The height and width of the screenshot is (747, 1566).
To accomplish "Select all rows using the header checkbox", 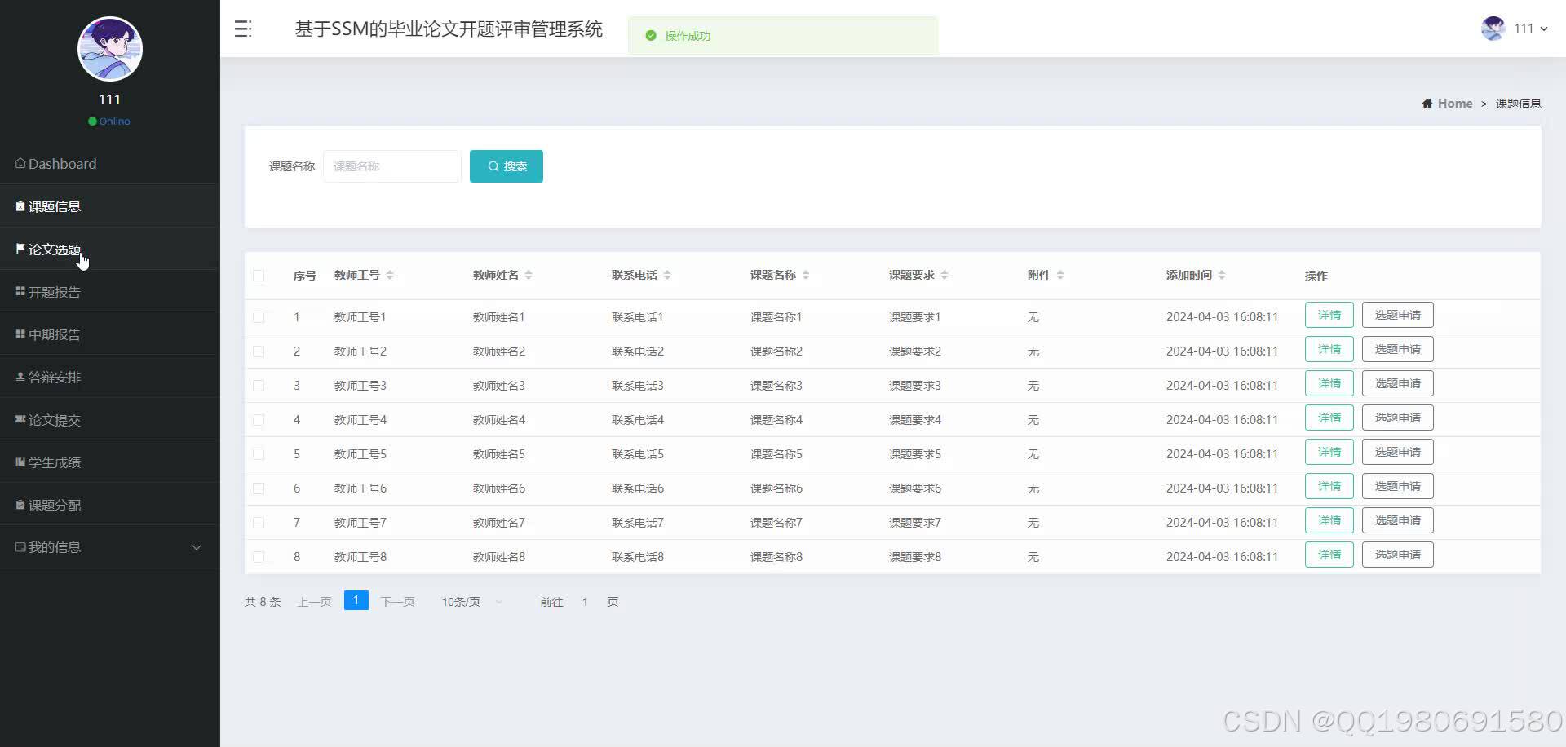I will [259, 276].
